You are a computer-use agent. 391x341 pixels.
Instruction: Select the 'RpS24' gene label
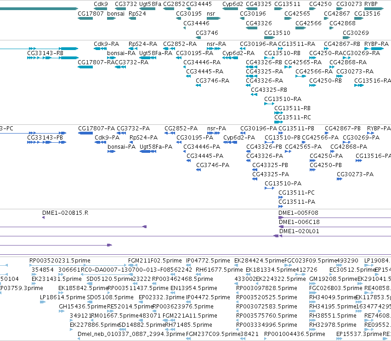click(x=137, y=13)
